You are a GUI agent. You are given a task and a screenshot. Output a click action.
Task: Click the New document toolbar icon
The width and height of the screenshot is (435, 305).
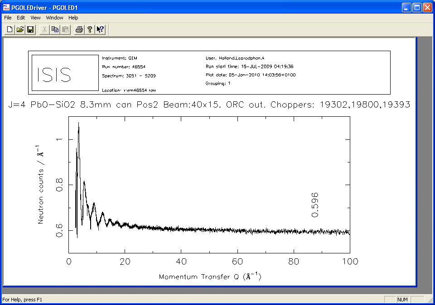point(10,29)
